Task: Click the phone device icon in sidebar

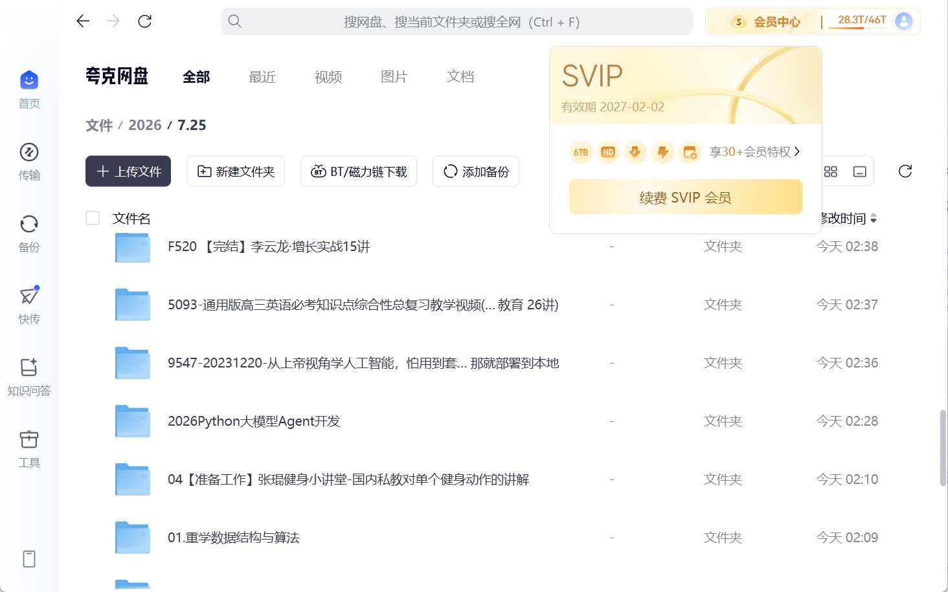Action: [29, 559]
